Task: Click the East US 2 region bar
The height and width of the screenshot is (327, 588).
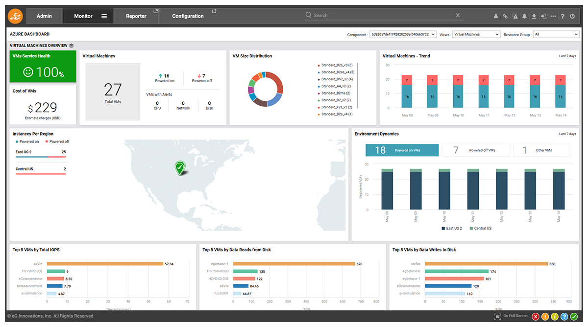Action: point(41,157)
